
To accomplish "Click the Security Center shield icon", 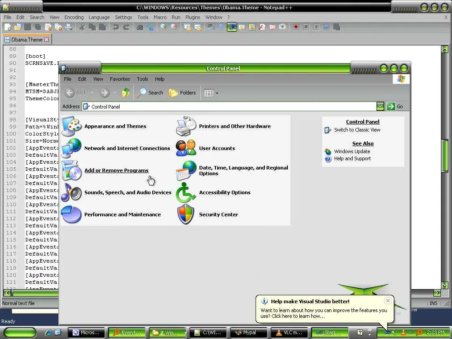I will pyautogui.click(x=186, y=215).
